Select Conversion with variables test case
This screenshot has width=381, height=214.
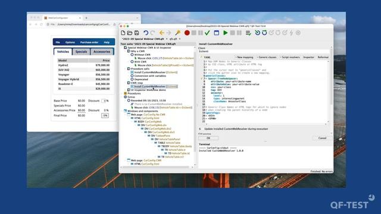click(x=150, y=76)
